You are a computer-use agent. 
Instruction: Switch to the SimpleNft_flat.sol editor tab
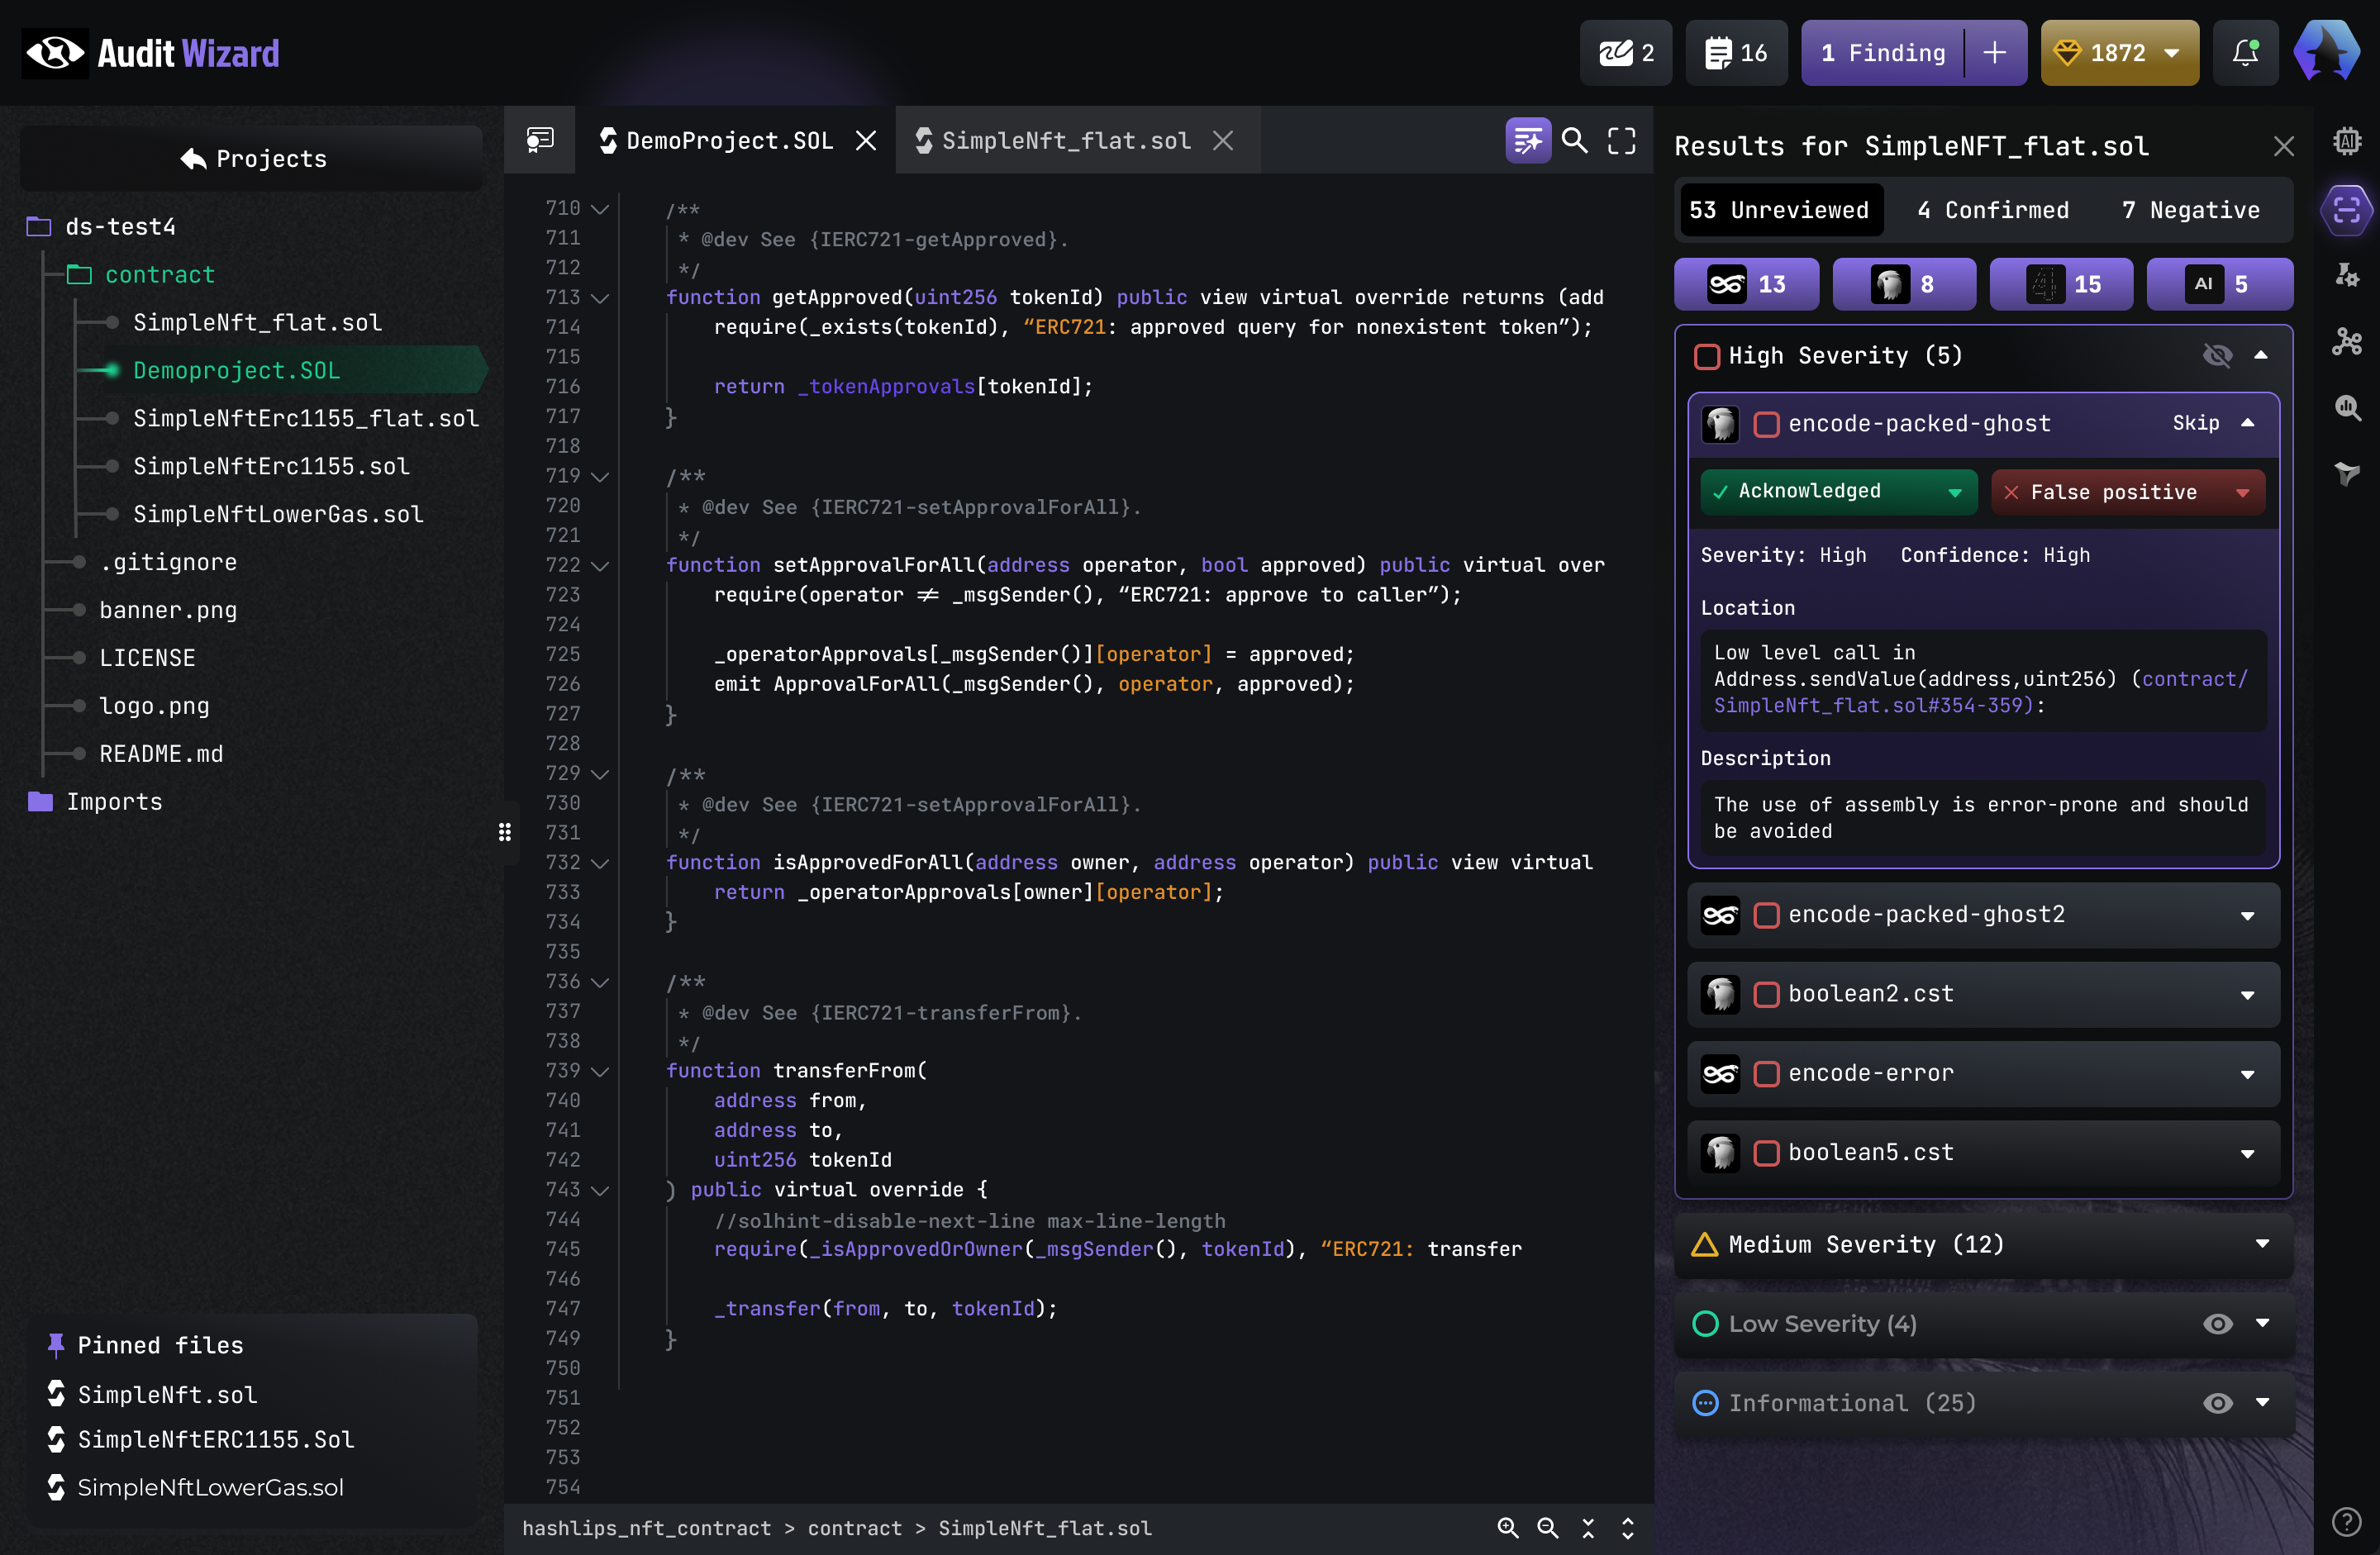[x=1066, y=140]
